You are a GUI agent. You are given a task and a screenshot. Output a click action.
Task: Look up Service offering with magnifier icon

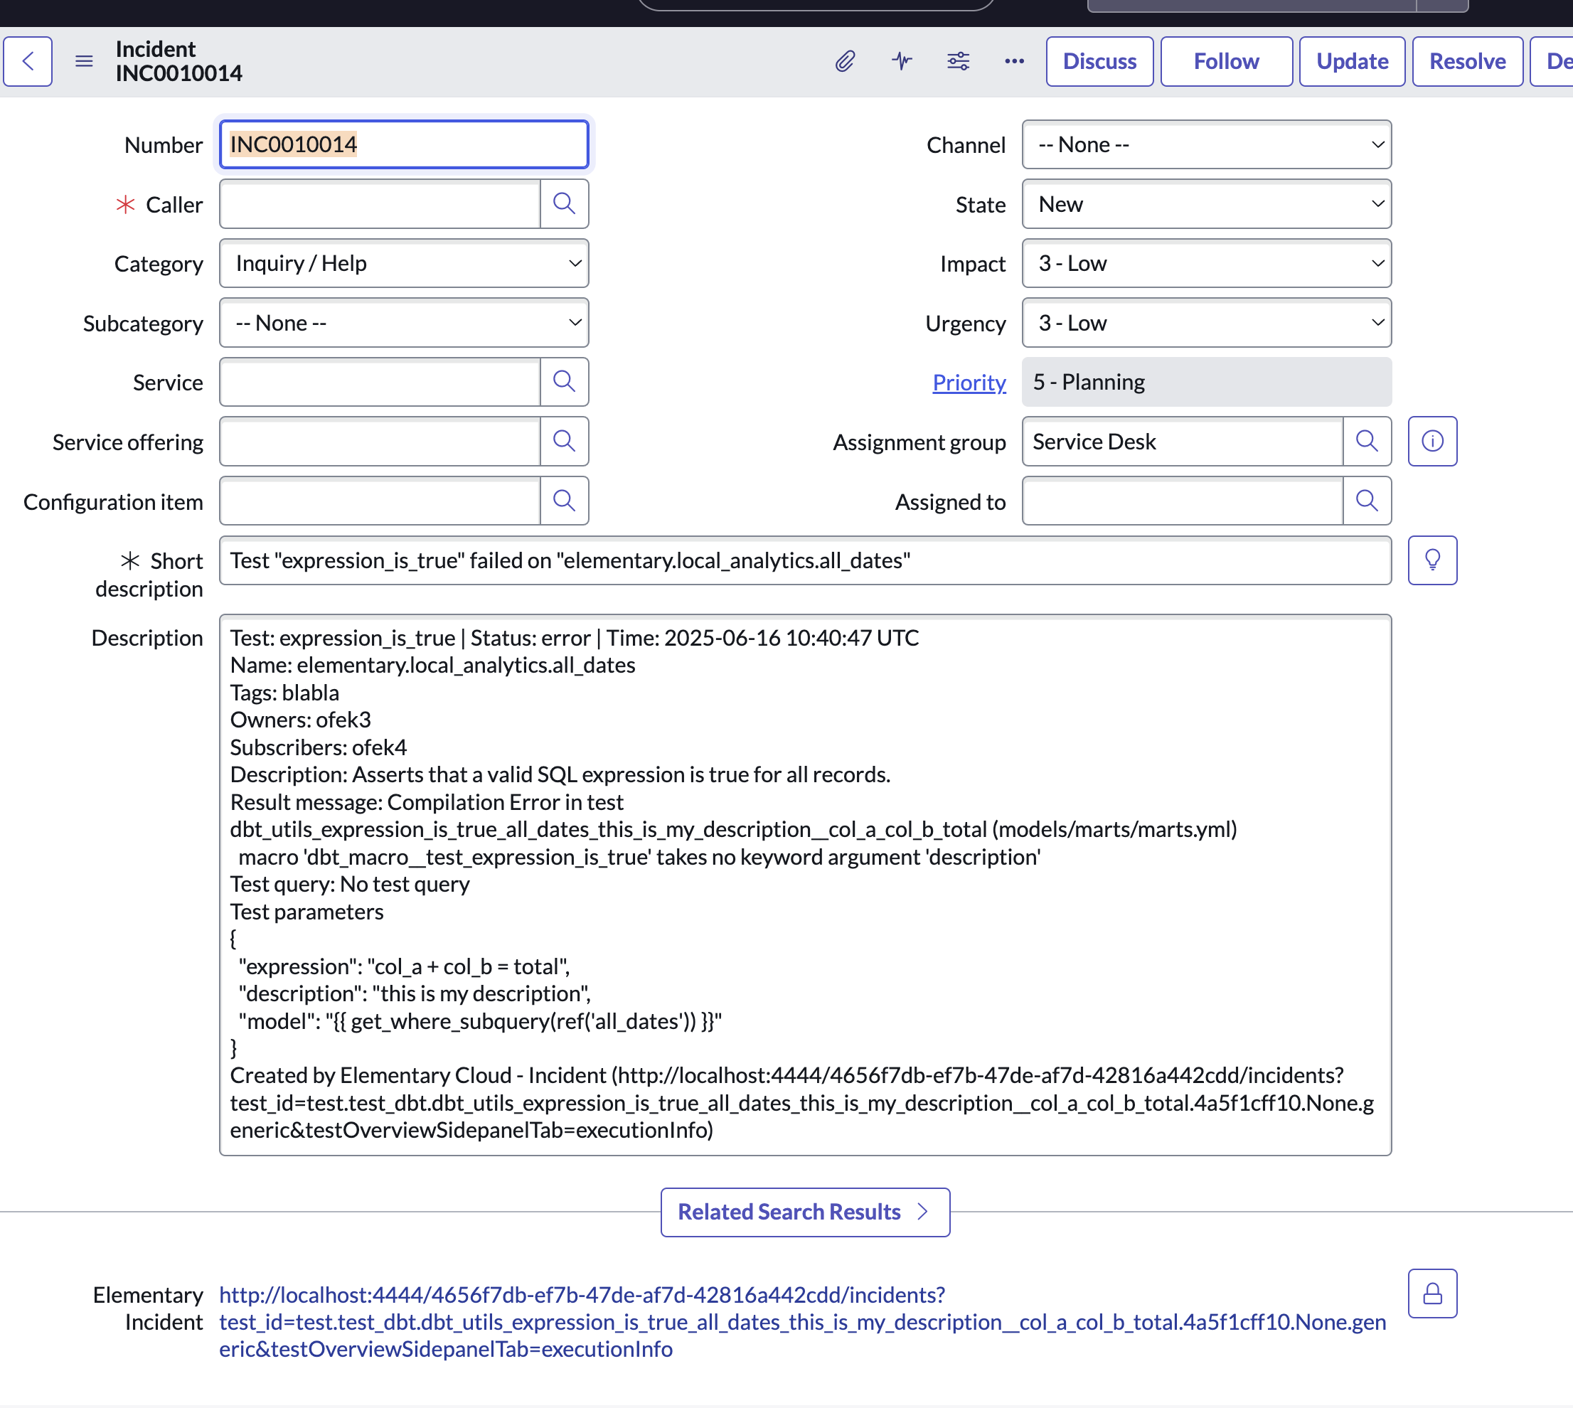click(564, 441)
